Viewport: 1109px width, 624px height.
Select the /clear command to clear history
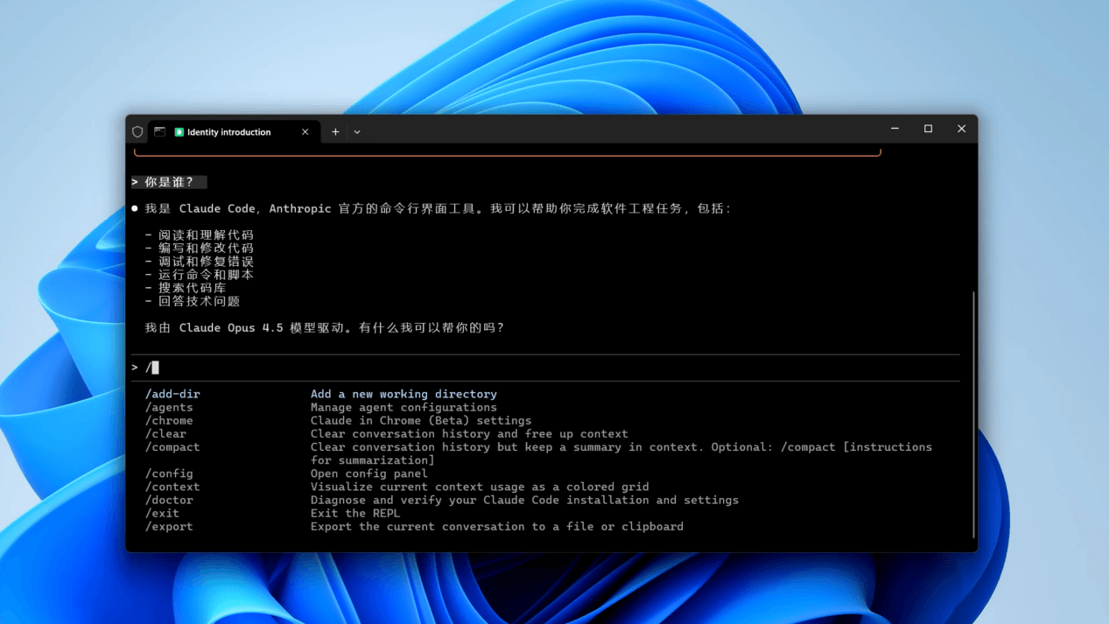pyautogui.click(x=165, y=433)
